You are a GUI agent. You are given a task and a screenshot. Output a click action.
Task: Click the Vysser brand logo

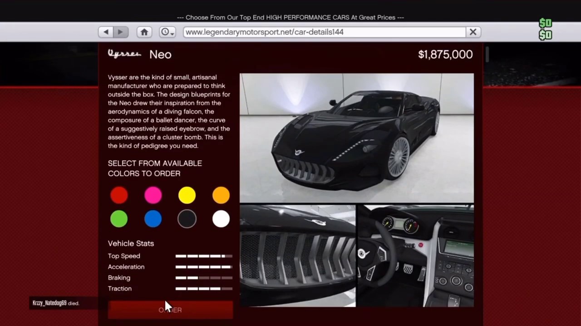pos(124,54)
